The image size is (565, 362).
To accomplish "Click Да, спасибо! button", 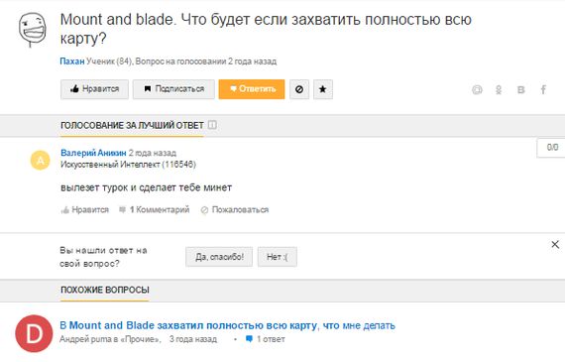I will [x=219, y=257].
